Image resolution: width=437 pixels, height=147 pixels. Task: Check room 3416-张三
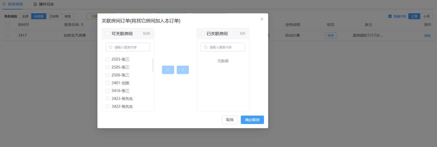tap(108, 91)
